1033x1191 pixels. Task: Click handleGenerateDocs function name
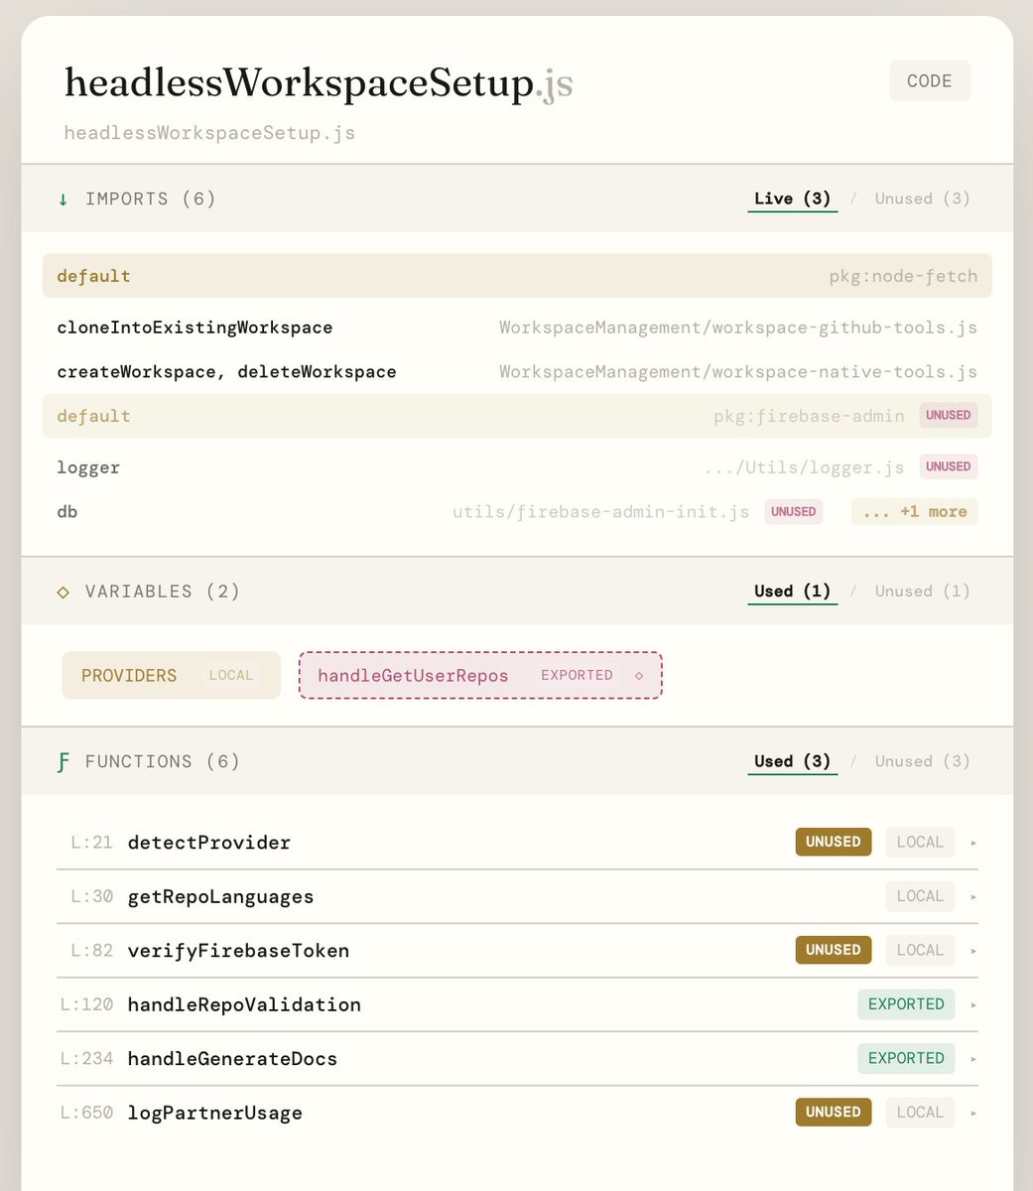[x=232, y=1059]
